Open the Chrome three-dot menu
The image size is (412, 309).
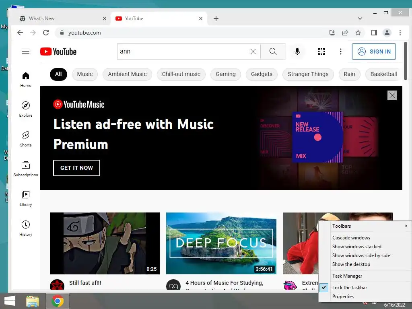400,33
